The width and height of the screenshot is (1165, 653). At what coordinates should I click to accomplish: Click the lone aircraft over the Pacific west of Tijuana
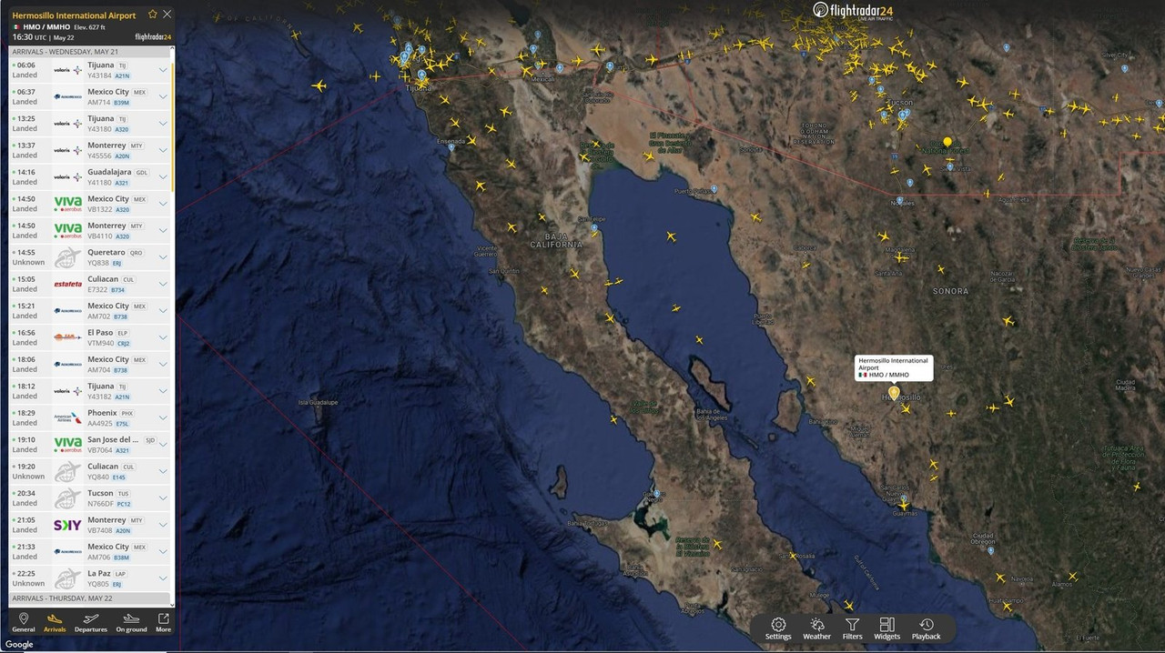pyautogui.click(x=319, y=85)
